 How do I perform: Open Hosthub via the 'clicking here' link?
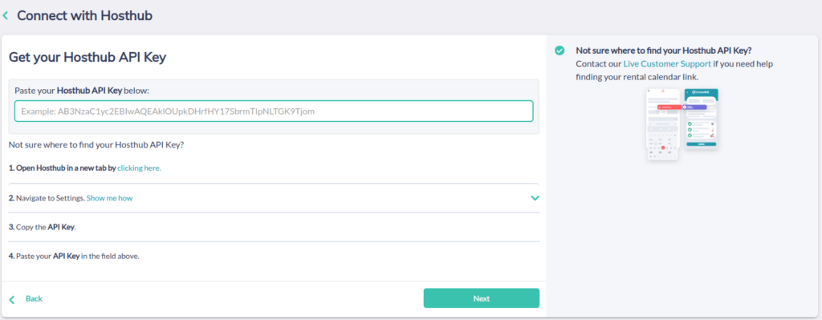pos(139,168)
